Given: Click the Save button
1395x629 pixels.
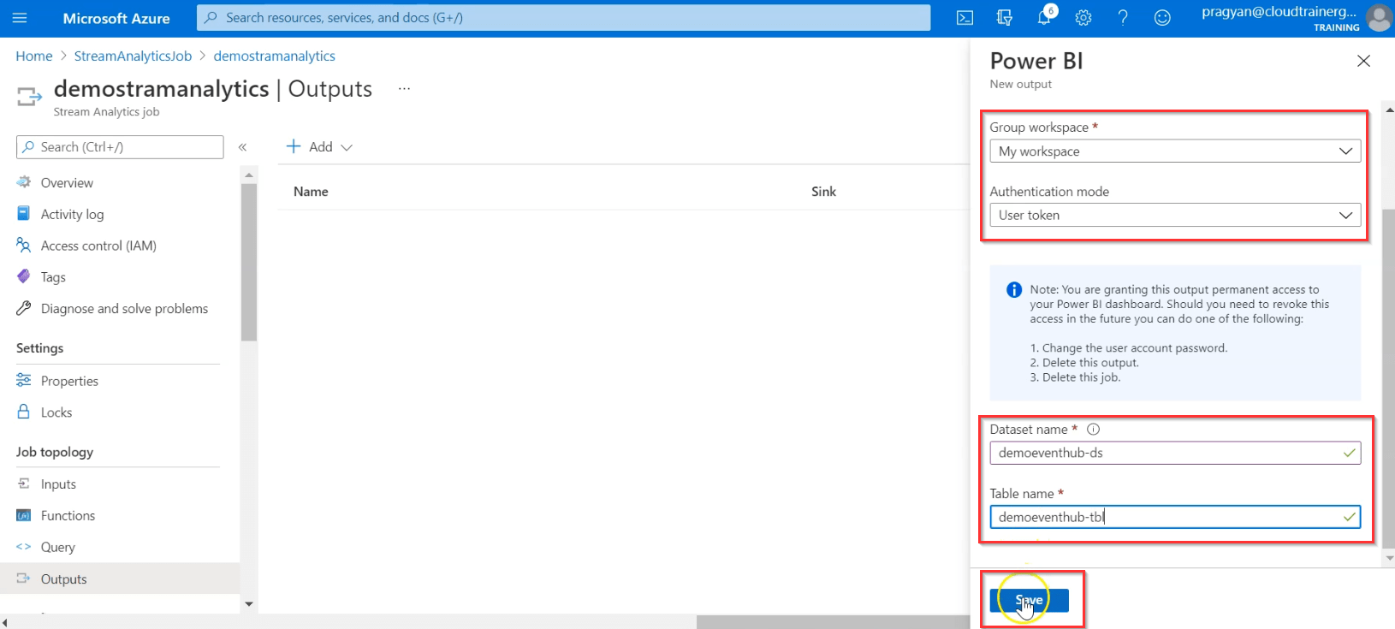Looking at the screenshot, I should point(1029,600).
